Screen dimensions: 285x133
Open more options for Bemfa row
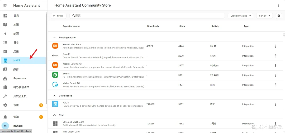point(275,75)
